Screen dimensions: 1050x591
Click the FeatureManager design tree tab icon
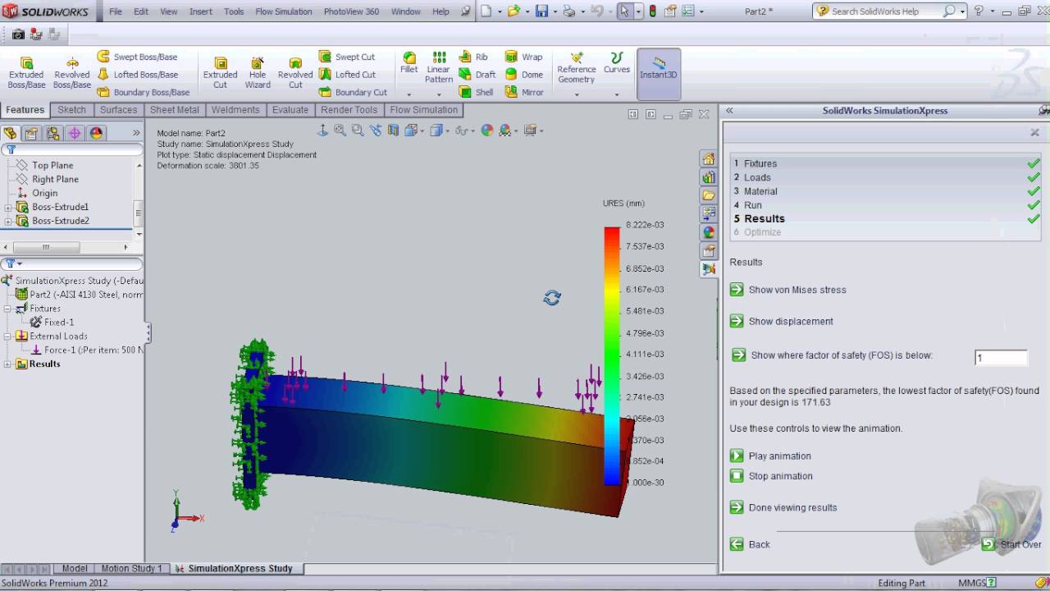[11, 133]
